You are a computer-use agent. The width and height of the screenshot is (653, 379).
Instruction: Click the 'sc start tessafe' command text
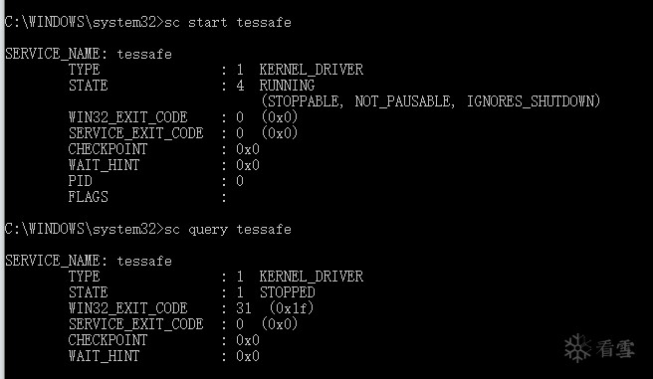(228, 22)
